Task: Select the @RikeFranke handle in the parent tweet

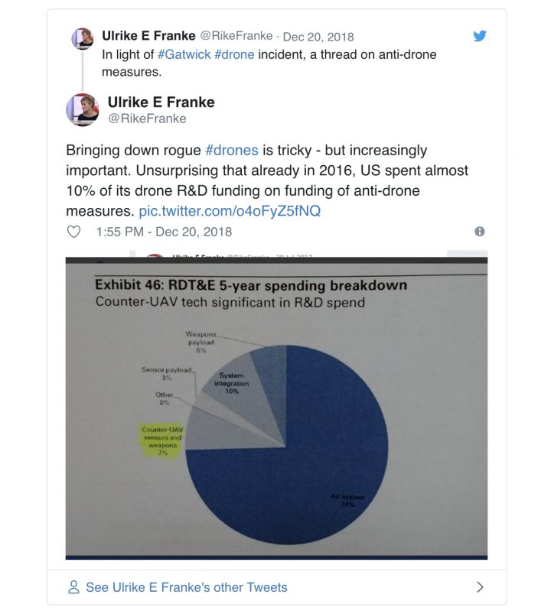Action: (x=236, y=36)
